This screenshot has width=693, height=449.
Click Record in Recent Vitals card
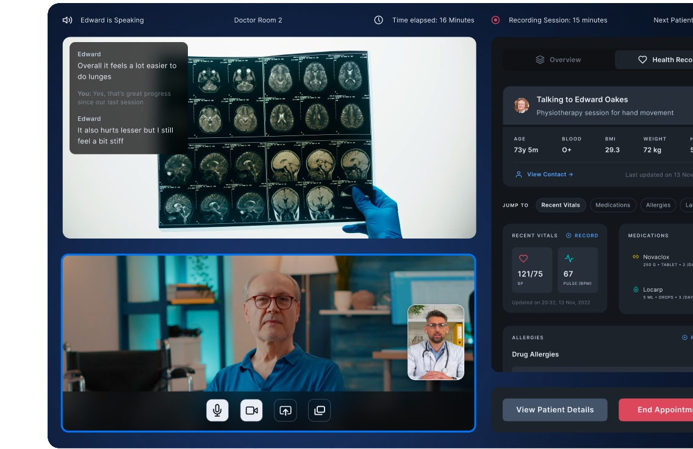[582, 235]
